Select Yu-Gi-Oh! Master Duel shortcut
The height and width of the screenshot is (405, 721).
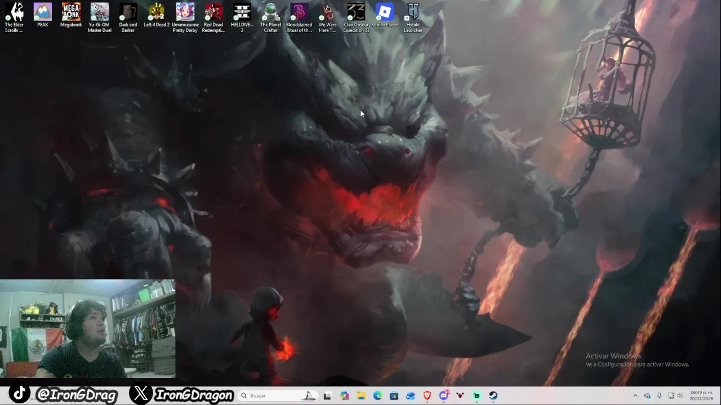[x=100, y=17]
